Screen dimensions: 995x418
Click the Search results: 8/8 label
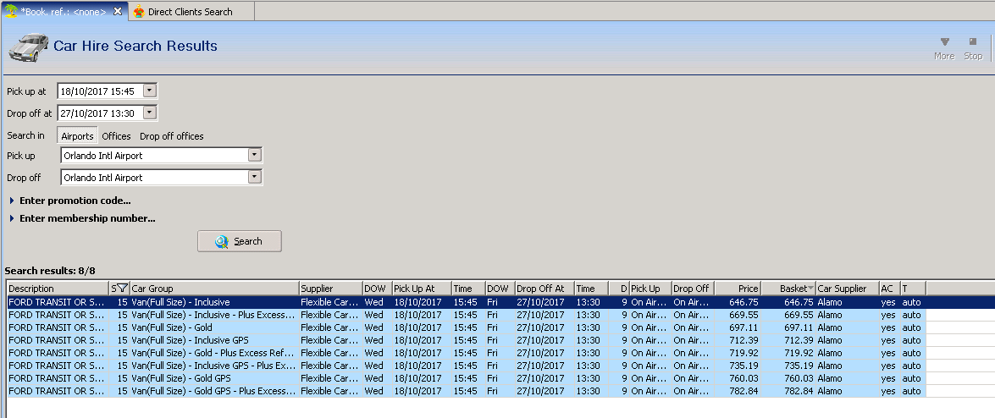[x=49, y=271]
